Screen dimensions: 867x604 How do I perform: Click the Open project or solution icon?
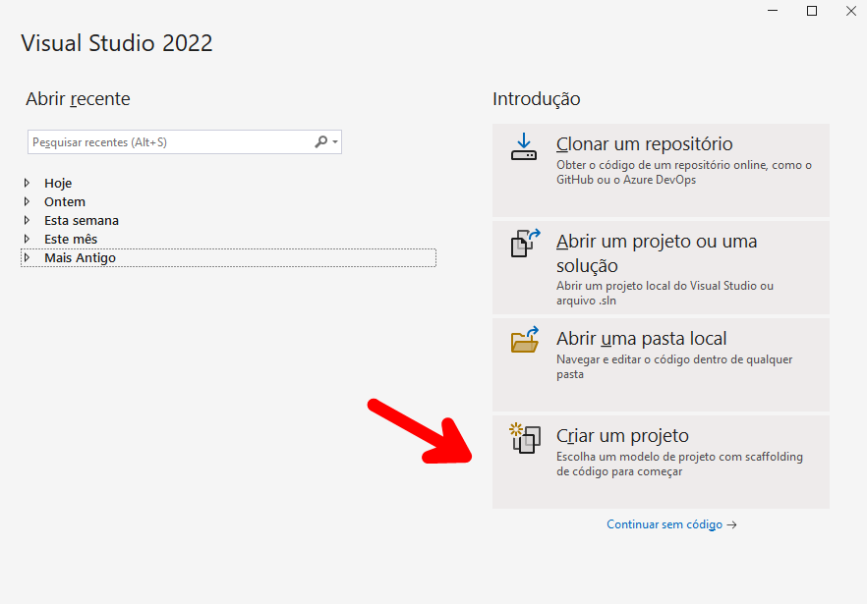click(x=525, y=244)
